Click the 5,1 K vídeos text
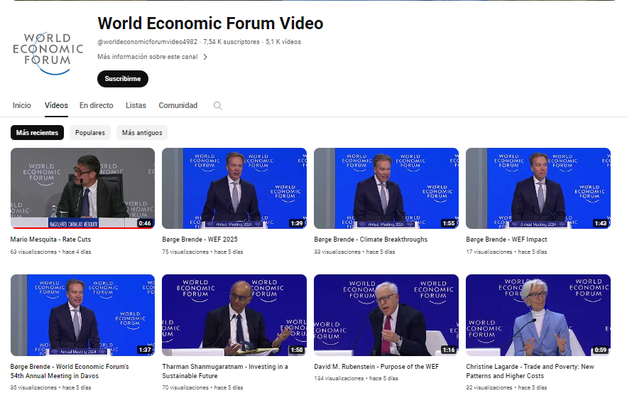The width and height of the screenshot is (627, 403). 283,42
